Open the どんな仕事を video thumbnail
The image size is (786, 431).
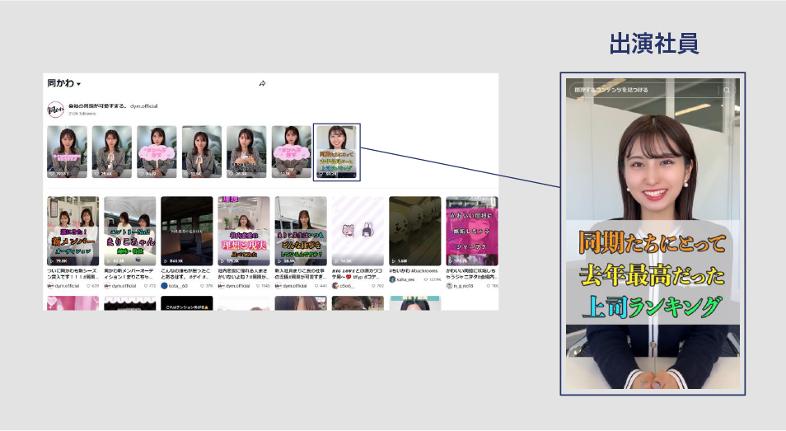(300, 231)
